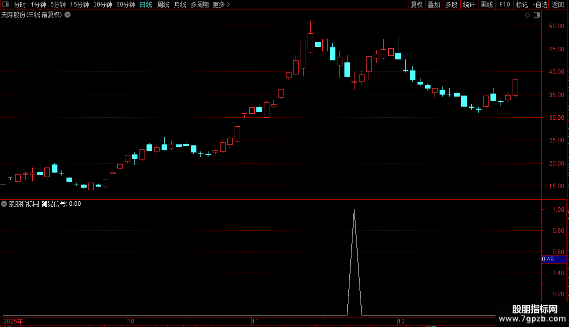
Task: Click the 15.00 price axis label
Action: [556, 186]
